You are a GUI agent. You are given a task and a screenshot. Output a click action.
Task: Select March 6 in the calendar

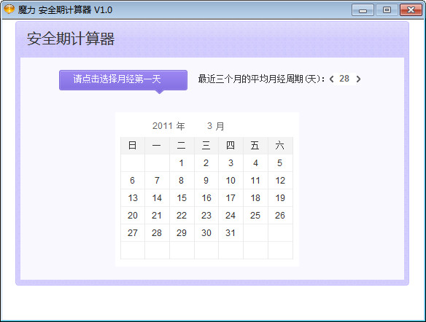[x=133, y=181]
